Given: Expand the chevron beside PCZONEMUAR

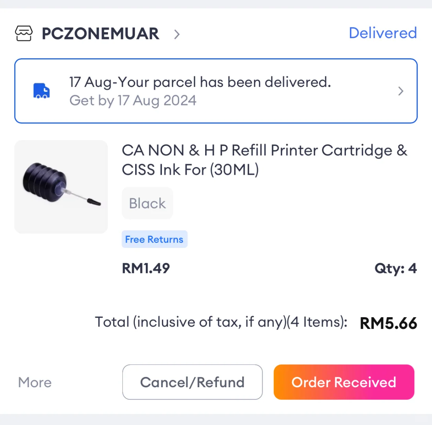Looking at the screenshot, I should point(177,34).
